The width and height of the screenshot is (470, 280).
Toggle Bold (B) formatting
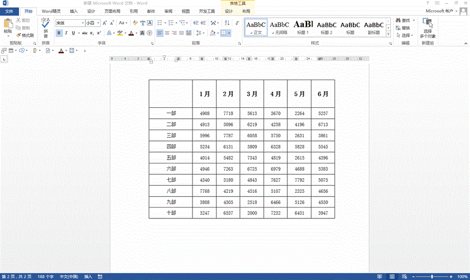[59, 33]
